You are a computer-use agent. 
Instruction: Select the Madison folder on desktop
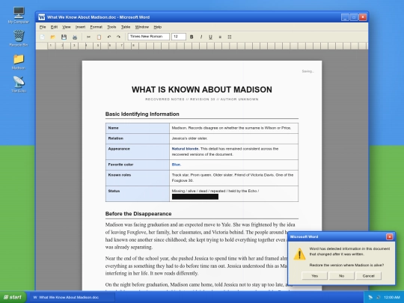19,62
